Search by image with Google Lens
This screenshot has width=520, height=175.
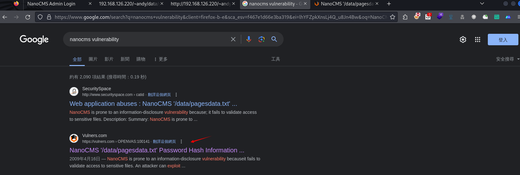click(262, 39)
